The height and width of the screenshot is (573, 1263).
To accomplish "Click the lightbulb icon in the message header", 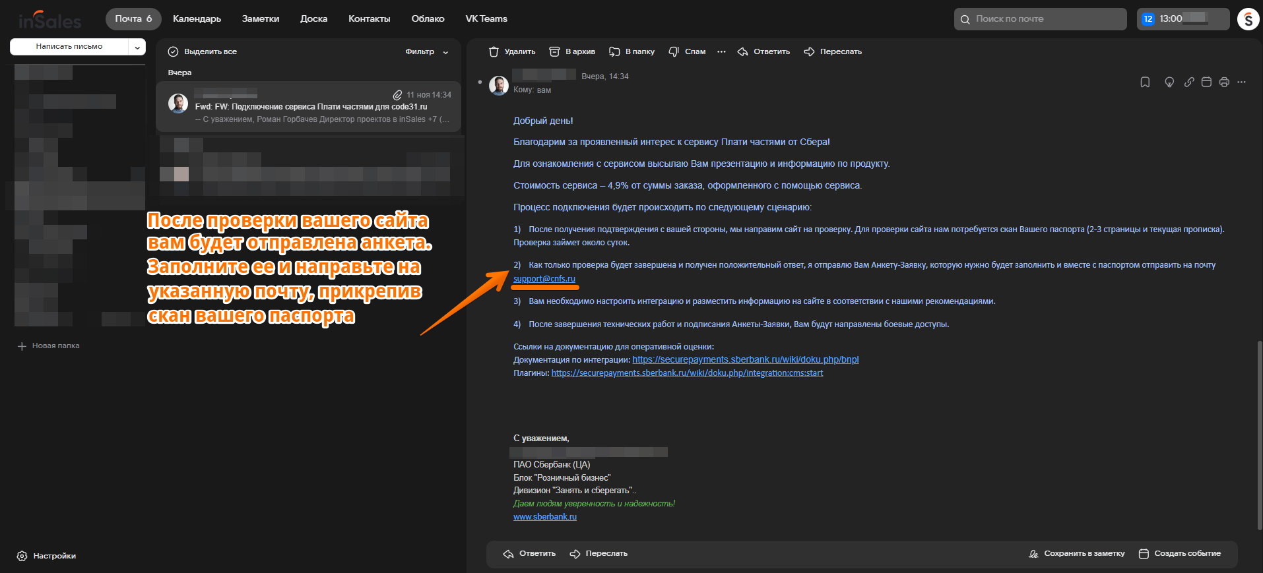I will [x=1169, y=82].
